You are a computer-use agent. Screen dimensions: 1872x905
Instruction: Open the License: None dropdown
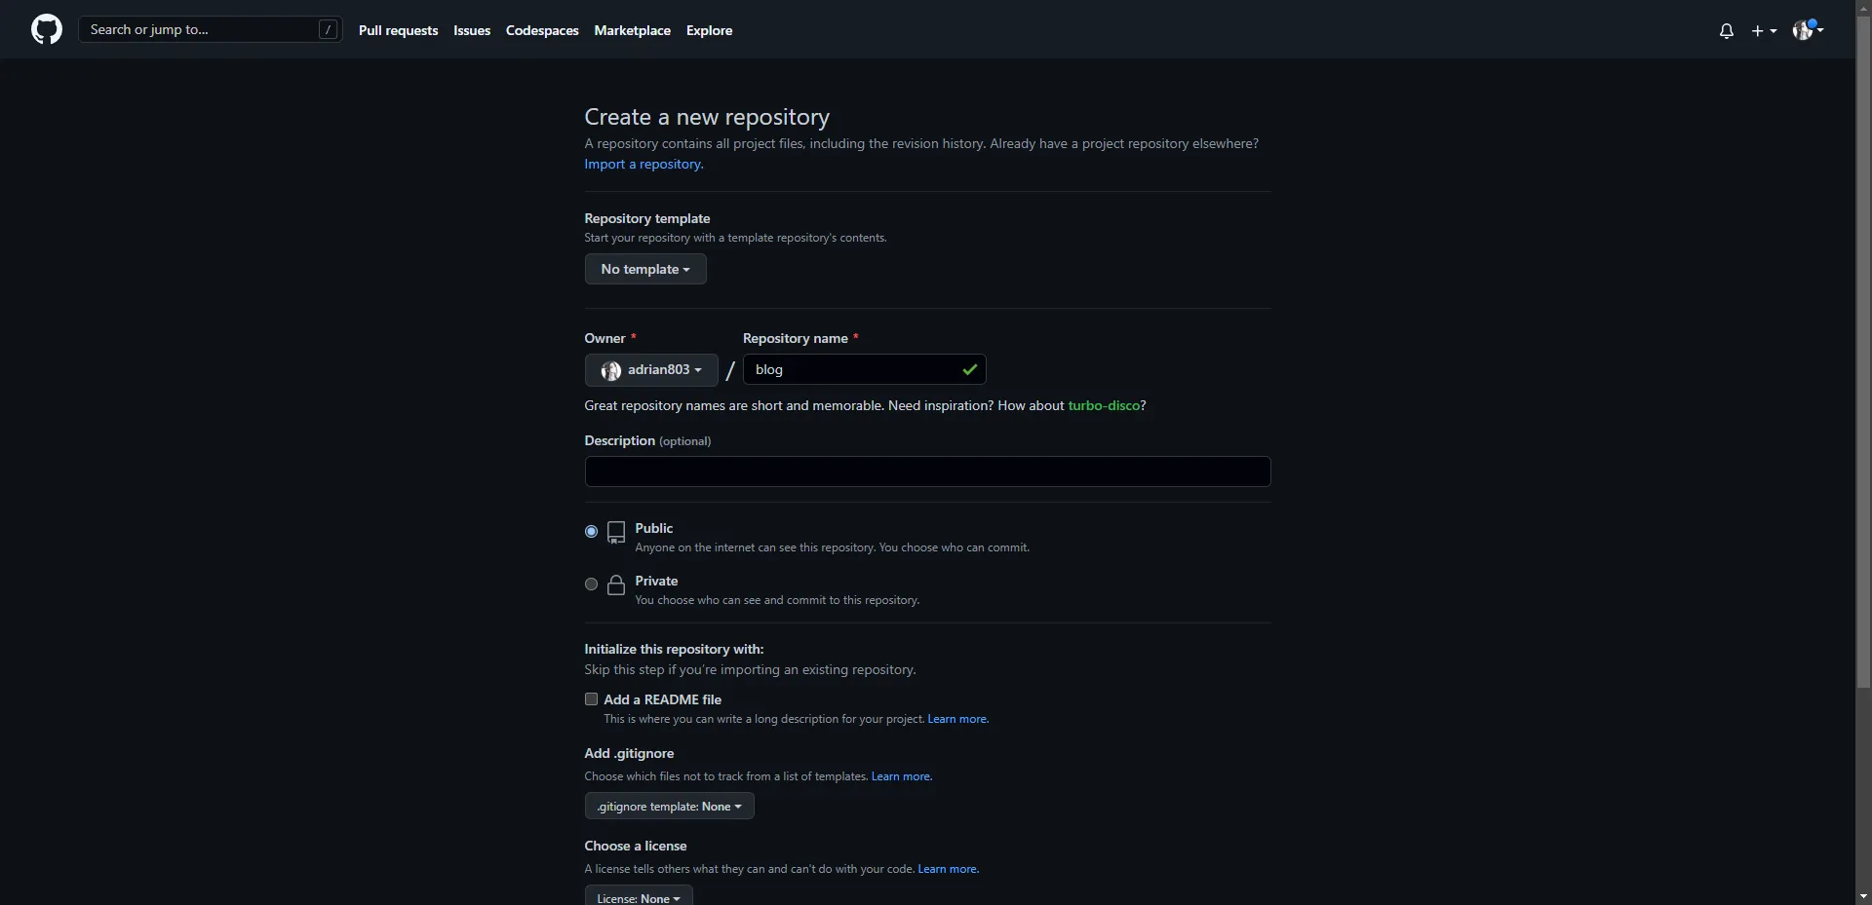638,897
